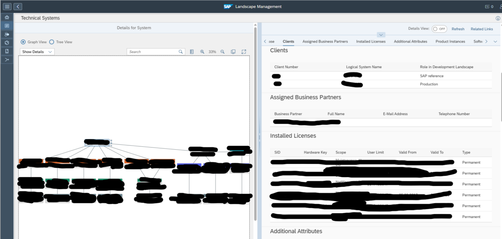Viewport: 502px width, 239px height.
Task: Click the Role in Development Landscape header
Action: tap(446, 67)
